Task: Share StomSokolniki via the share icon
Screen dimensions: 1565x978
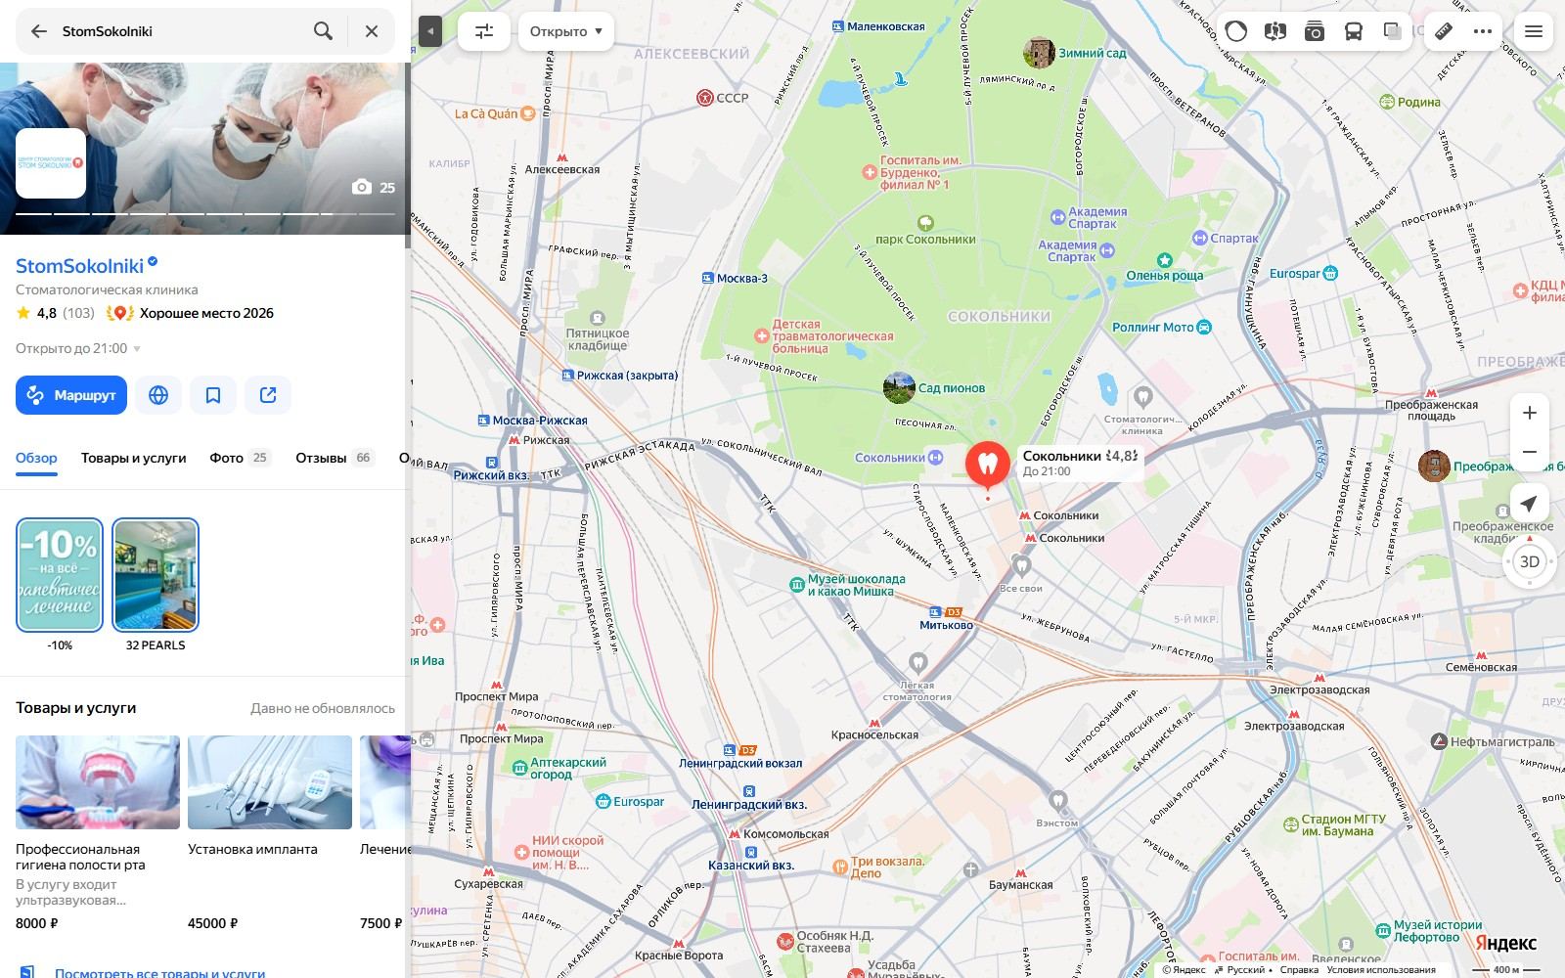Action: (x=268, y=395)
